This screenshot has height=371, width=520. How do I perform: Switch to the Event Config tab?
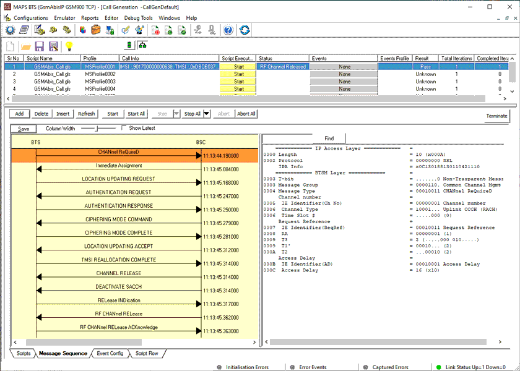pos(110,354)
